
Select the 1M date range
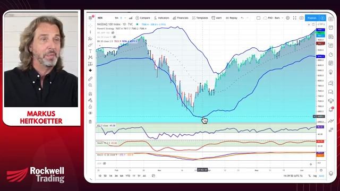[110, 176]
